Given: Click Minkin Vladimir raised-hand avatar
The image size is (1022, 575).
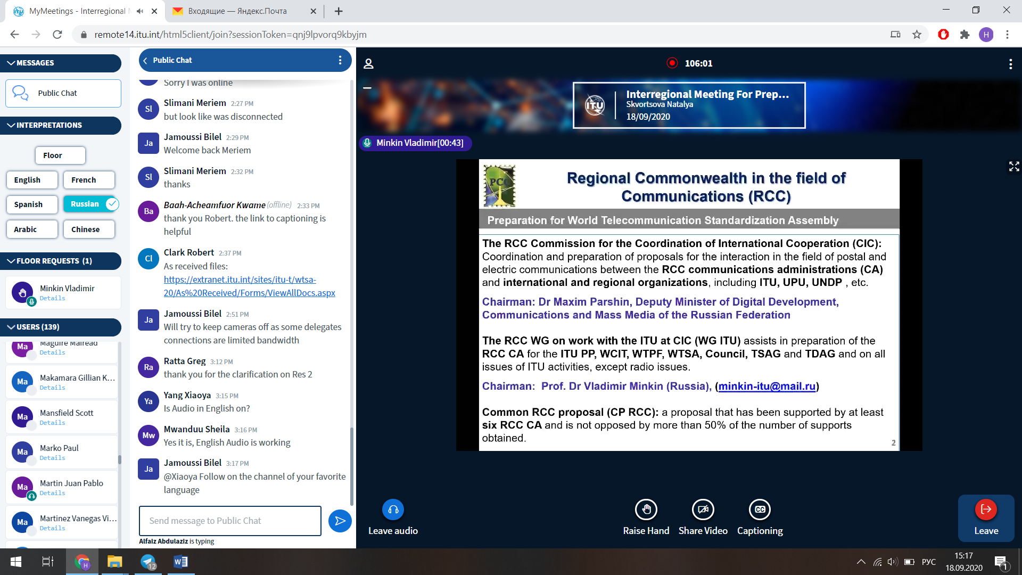Looking at the screenshot, I should point(22,292).
